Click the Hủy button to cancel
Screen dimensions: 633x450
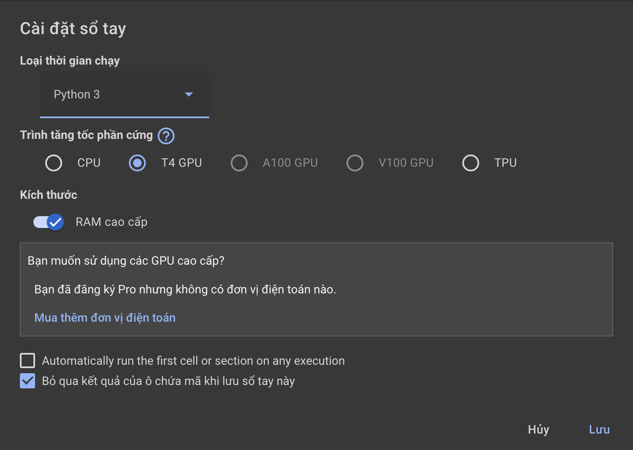pyautogui.click(x=538, y=429)
